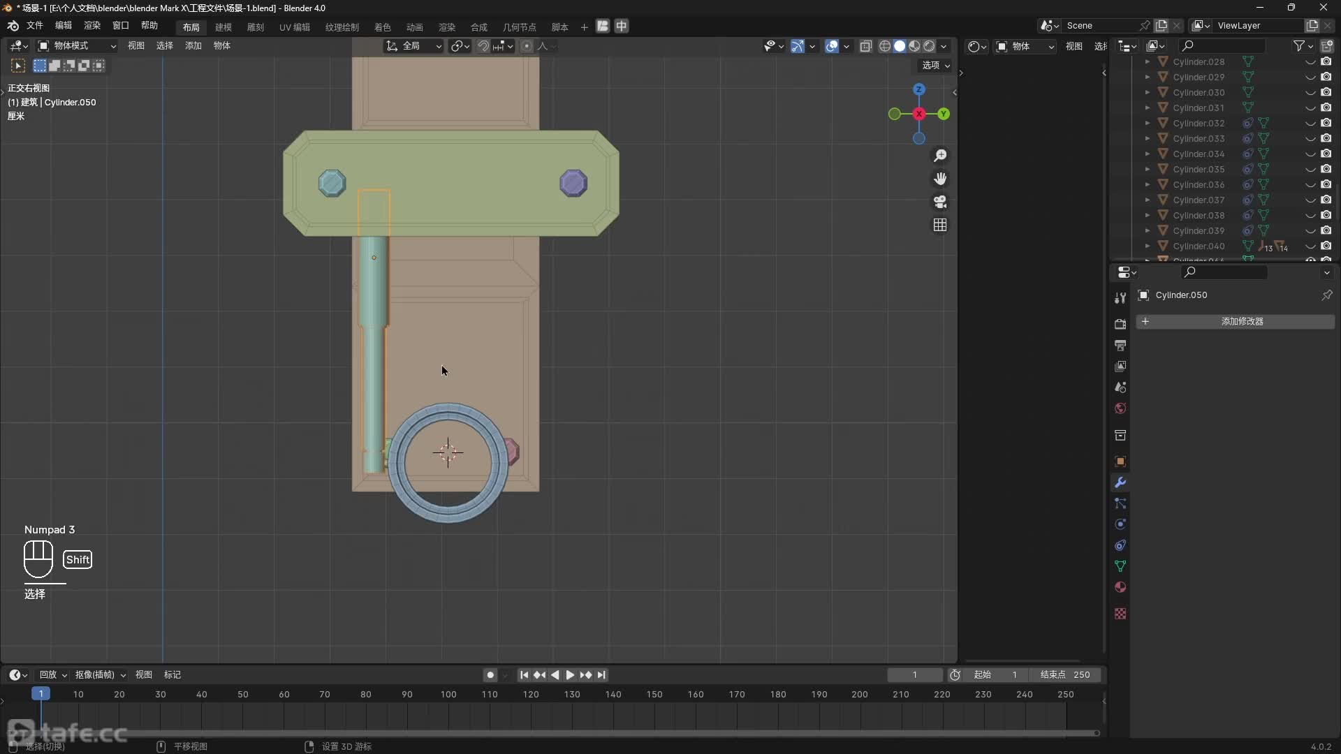Switch orthographic/perspective grid icon
Screen dimensions: 1341x754
(x=940, y=225)
